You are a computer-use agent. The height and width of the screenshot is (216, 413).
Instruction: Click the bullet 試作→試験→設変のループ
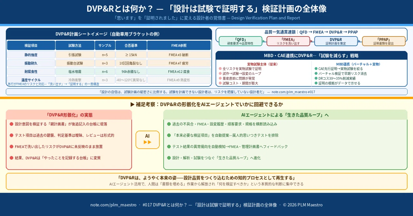click(x=240, y=74)
